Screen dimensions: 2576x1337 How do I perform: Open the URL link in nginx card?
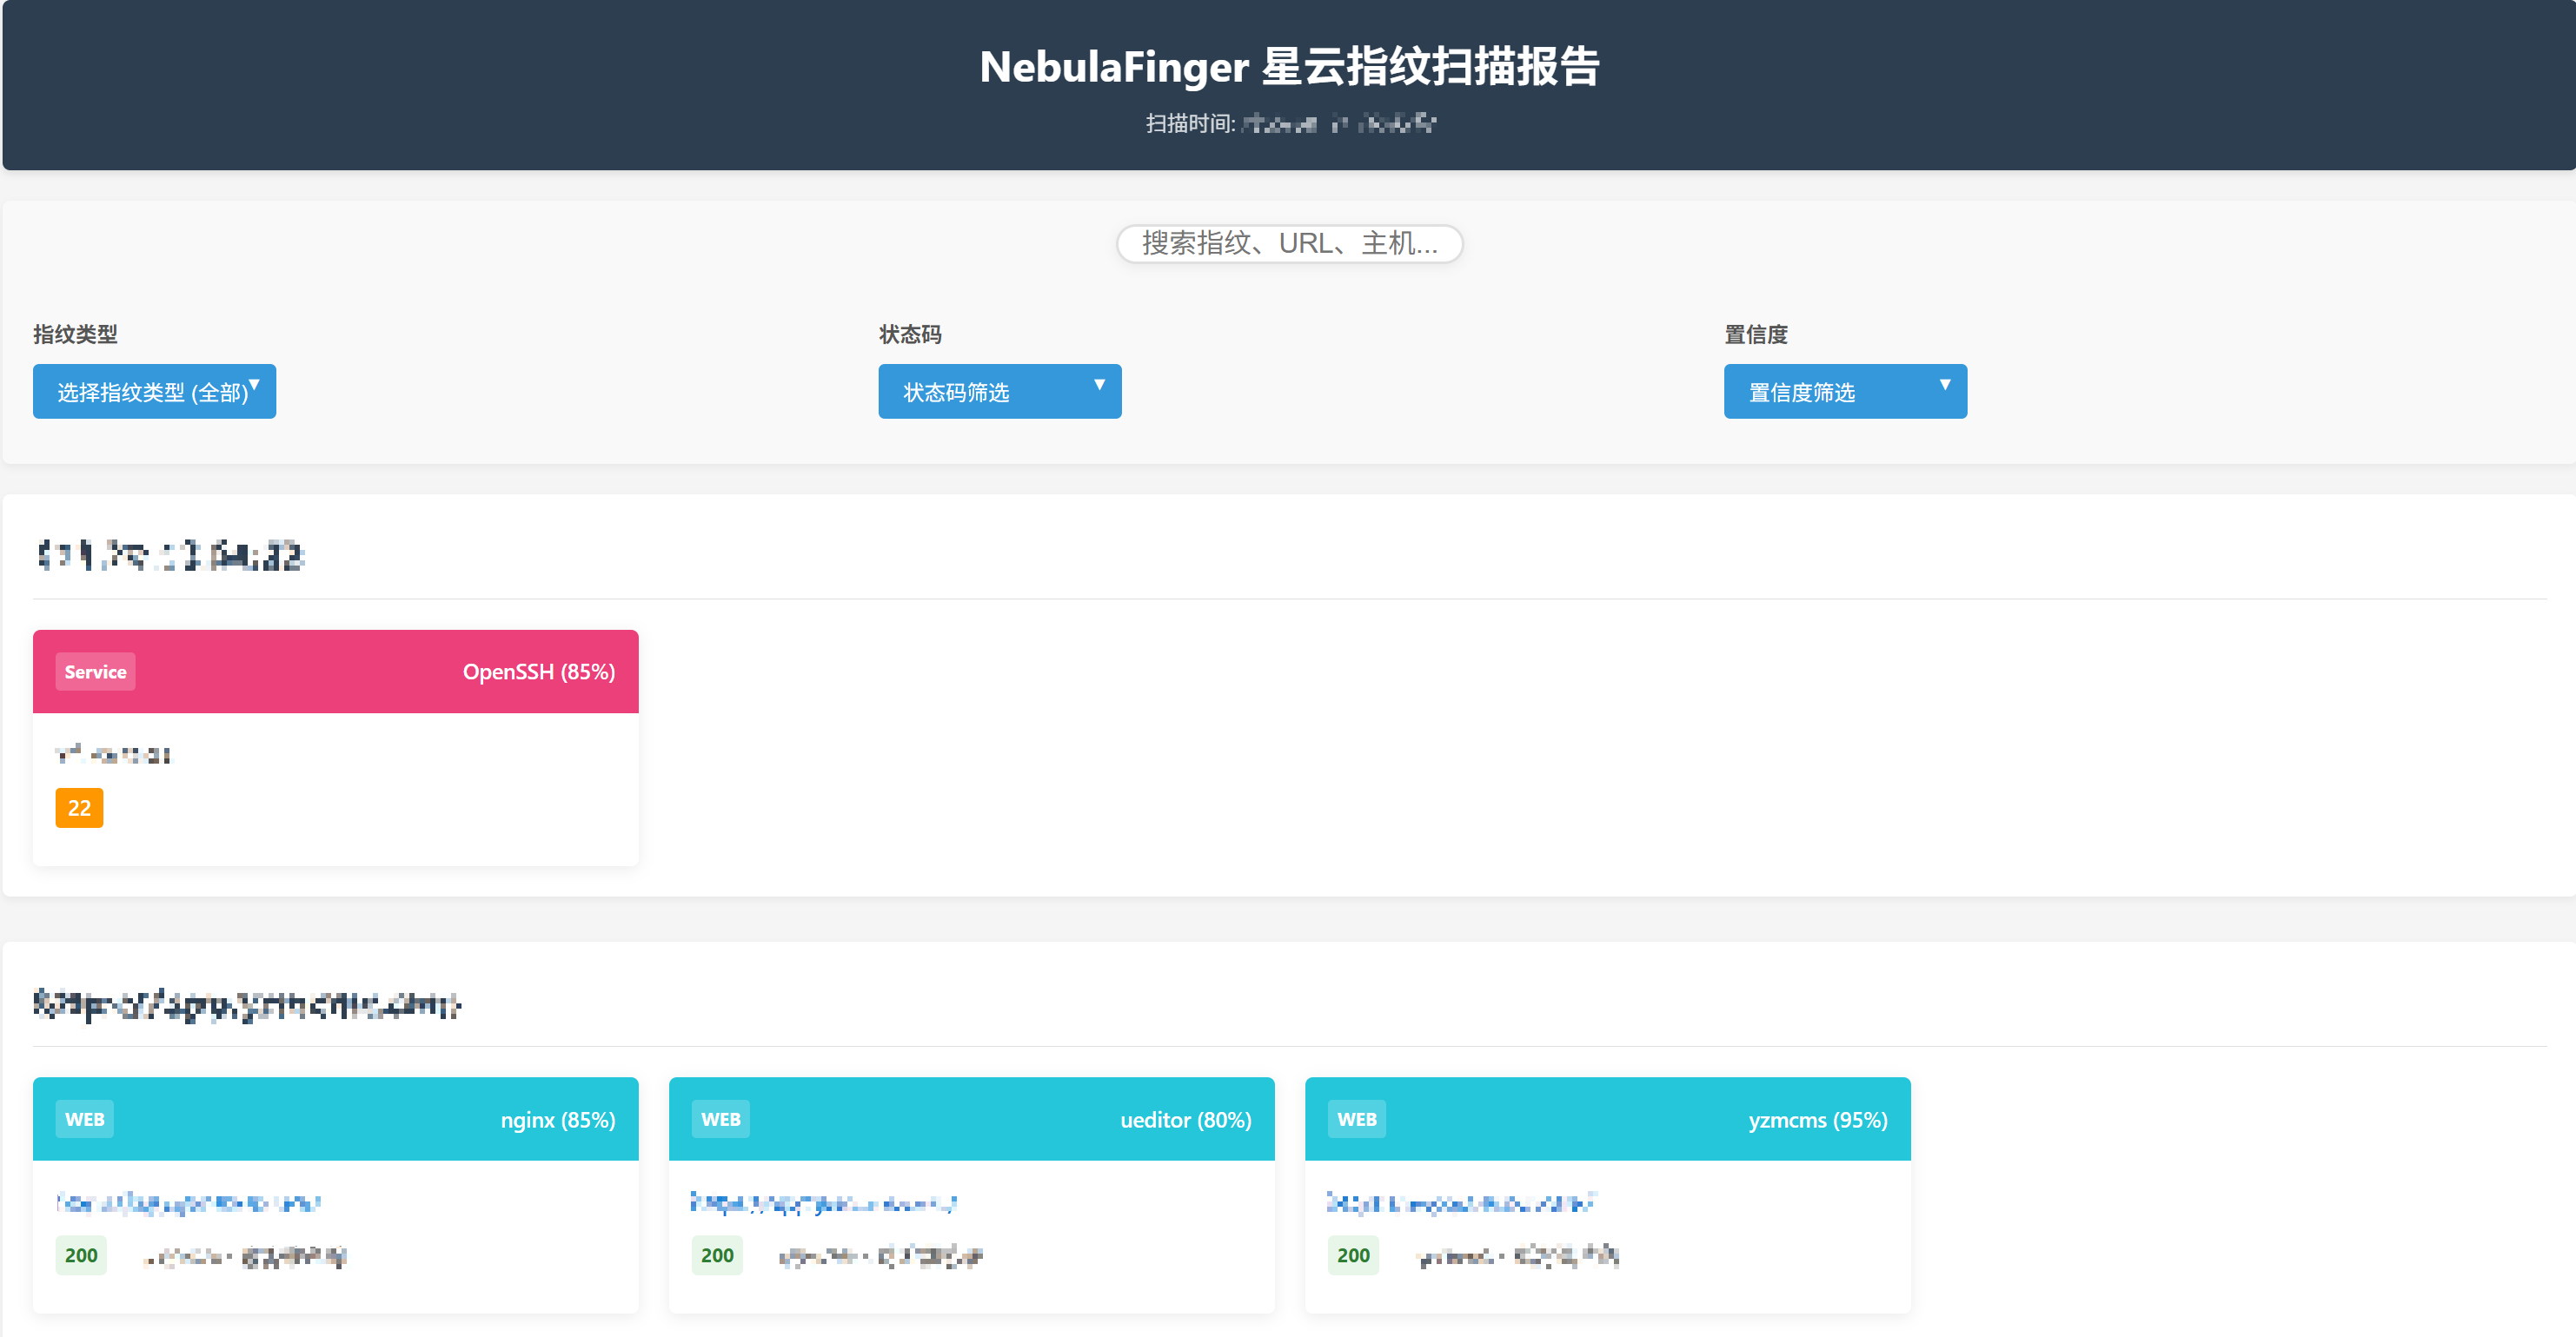[x=188, y=1202]
